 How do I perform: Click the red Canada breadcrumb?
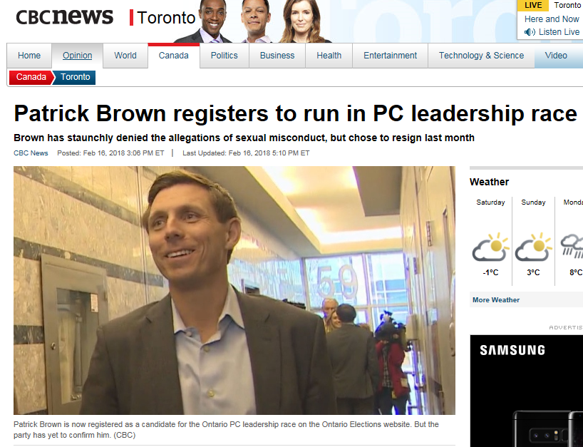(x=31, y=77)
